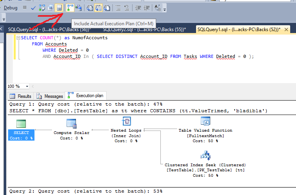
Task: Click the Compute Scalar operator icon
Action: click(72, 124)
